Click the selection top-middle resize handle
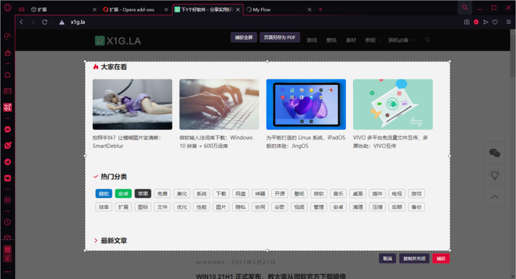This screenshot has height=279, width=516. [267, 62]
